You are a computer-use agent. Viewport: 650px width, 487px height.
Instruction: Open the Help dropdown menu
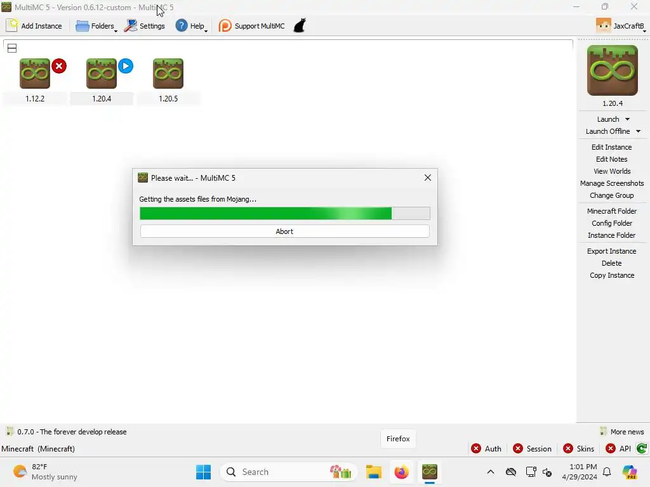click(x=191, y=25)
